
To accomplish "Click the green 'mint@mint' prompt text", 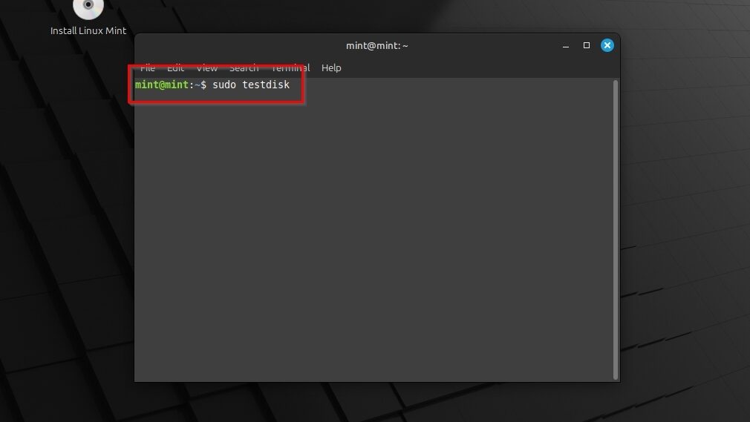I will click(x=162, y=85).
